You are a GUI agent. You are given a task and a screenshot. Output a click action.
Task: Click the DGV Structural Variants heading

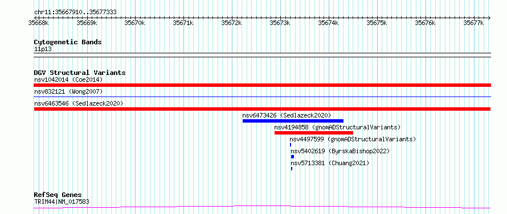tap(80, 73)
